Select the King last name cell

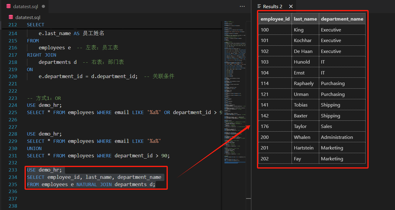pos(306,30)
